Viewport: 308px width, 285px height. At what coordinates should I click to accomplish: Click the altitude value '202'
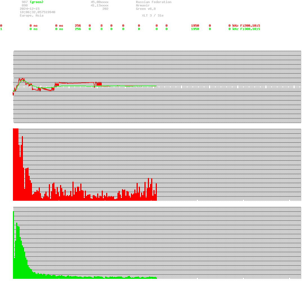pyautogui.click(x=105, y=9)
